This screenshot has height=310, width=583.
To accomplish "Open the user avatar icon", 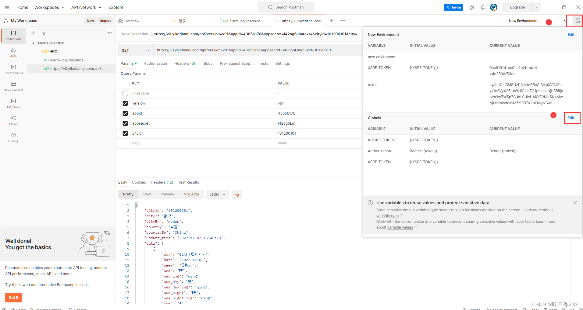I will [x=494, y=7].
